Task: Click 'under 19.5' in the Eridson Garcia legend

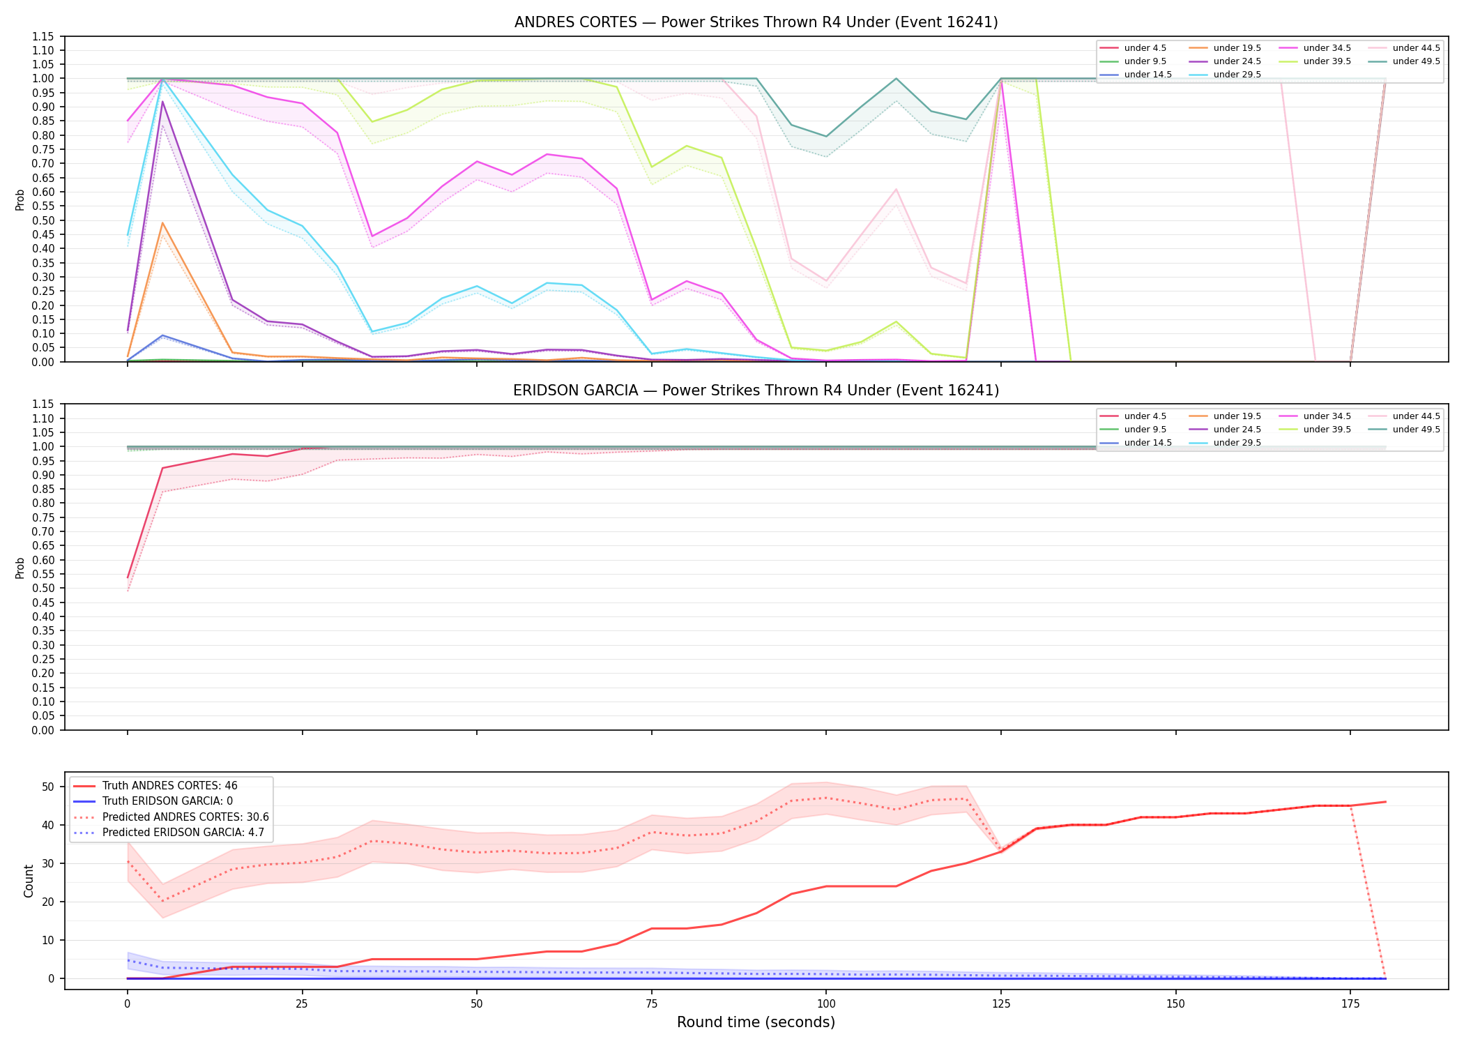Action: (x=1237, y=416)
